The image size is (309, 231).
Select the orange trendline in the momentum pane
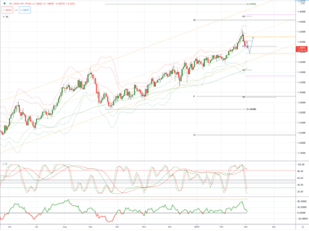pyautogui.click(x=158, y=199)
